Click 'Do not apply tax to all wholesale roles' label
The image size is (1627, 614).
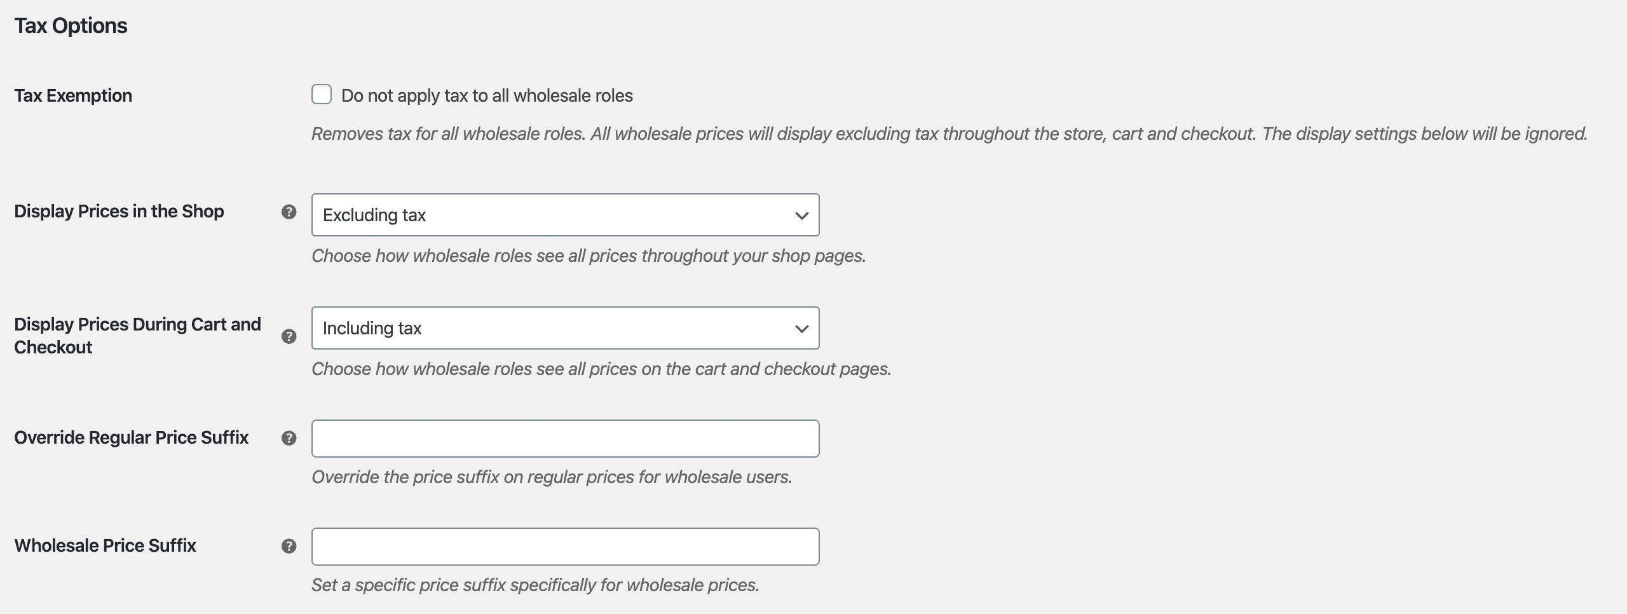(487, 96)
